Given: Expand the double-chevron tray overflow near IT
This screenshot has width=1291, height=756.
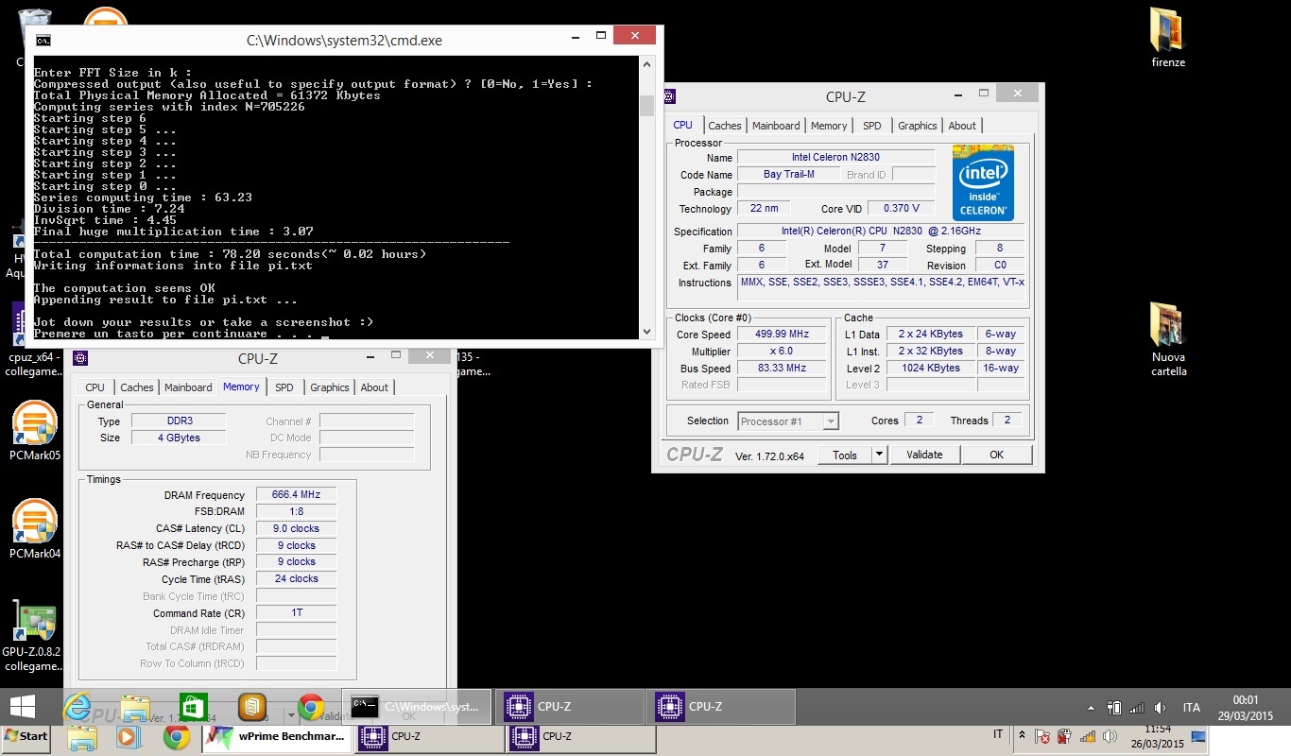Looking at the screenshot, I should click(1022, 735).
